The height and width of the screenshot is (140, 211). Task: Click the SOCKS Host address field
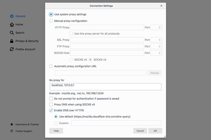pos(107,53)
